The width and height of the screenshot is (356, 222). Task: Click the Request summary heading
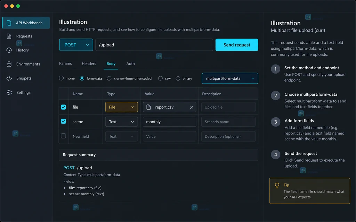(79, 155)
